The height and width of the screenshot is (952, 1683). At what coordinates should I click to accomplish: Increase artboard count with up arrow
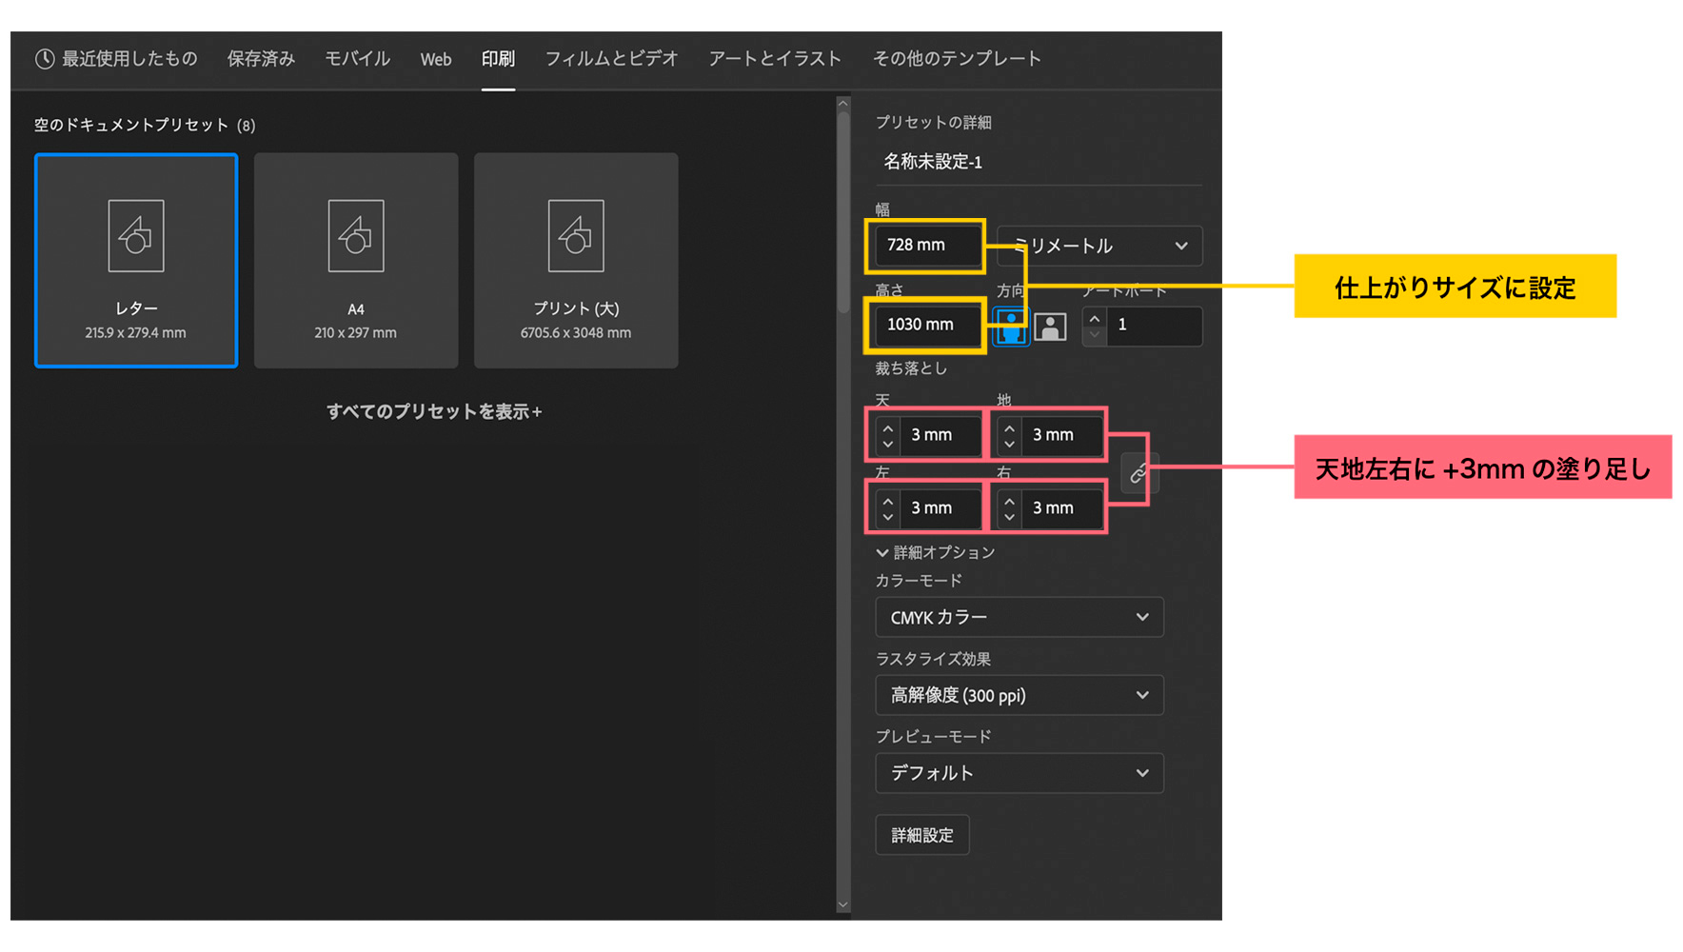[x=1095, y=318]
